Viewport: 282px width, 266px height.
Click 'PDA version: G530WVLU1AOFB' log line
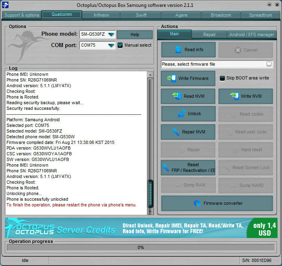[x=39, y=148]
